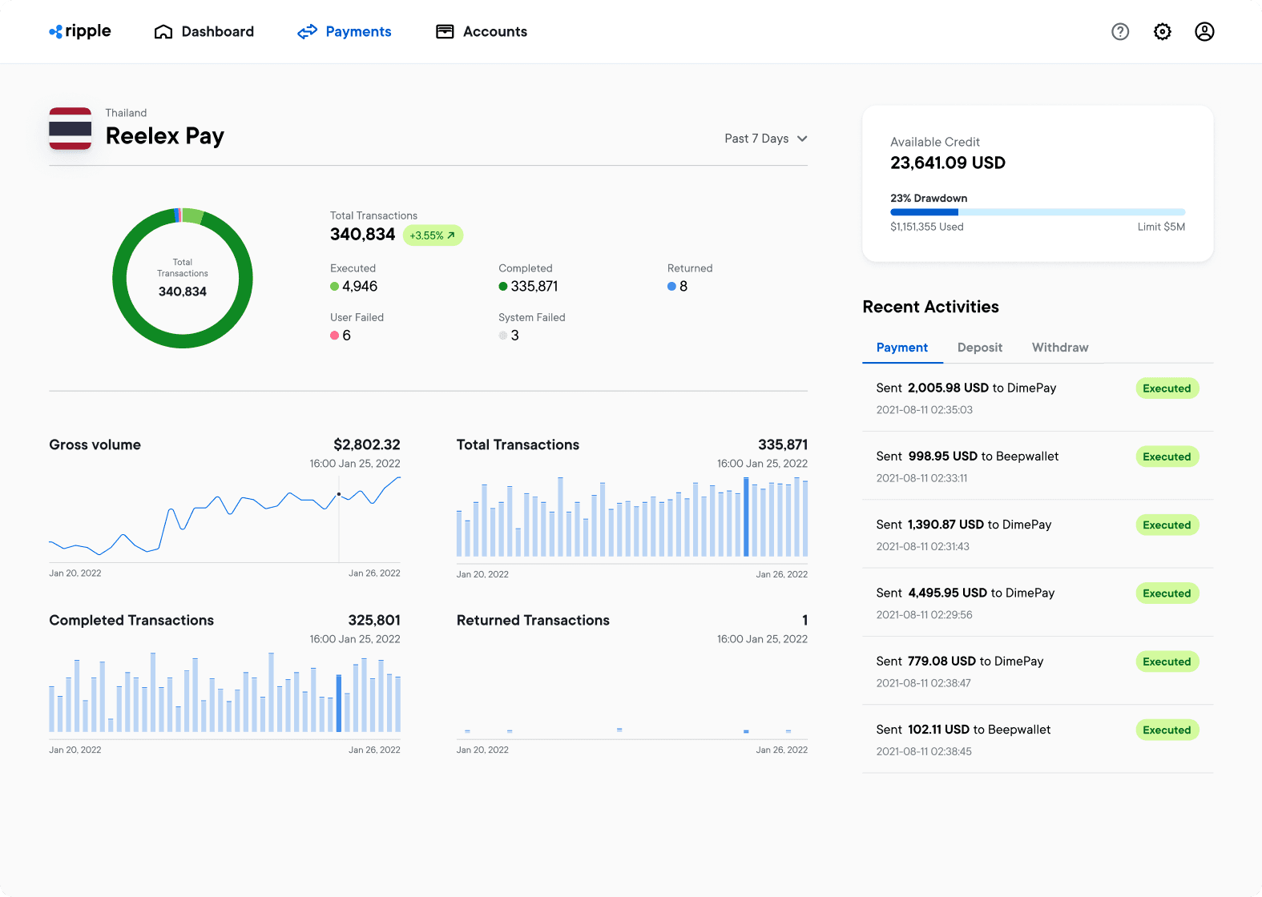Click the Accounts card icon

point(445,32)
